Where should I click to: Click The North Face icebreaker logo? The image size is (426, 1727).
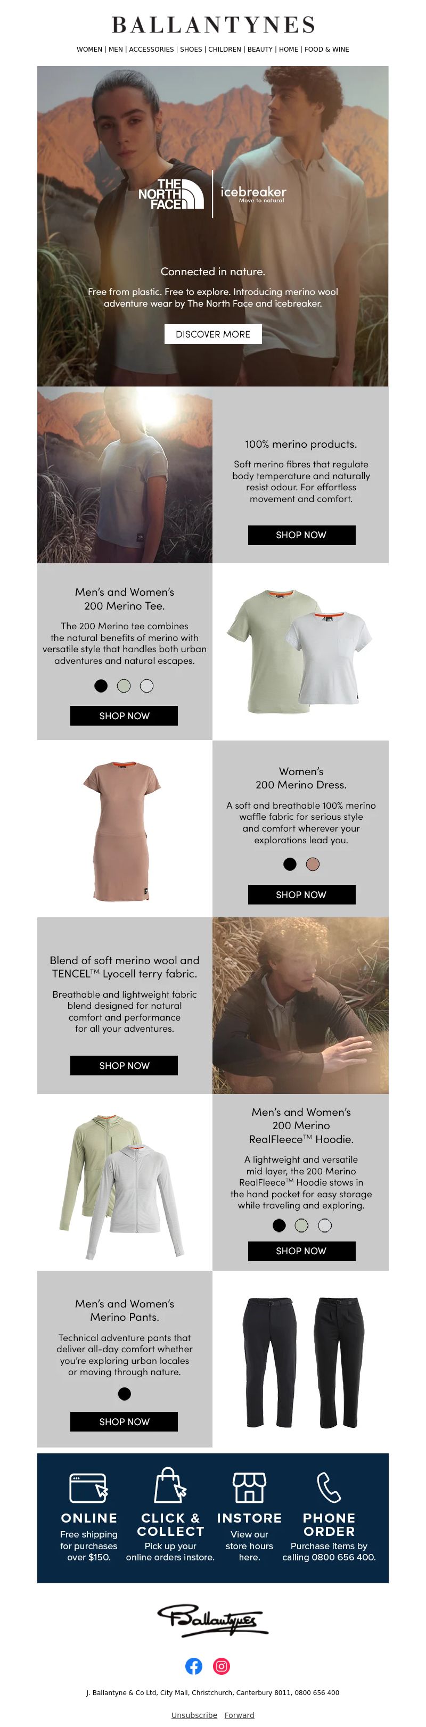212,194
